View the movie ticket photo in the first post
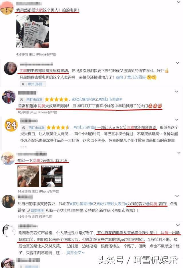Viewport: 183px width, 268px height. 33,31
